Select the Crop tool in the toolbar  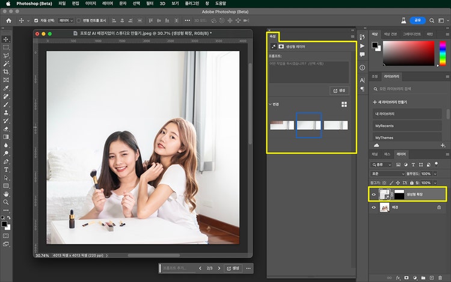[x=6, y=72]
